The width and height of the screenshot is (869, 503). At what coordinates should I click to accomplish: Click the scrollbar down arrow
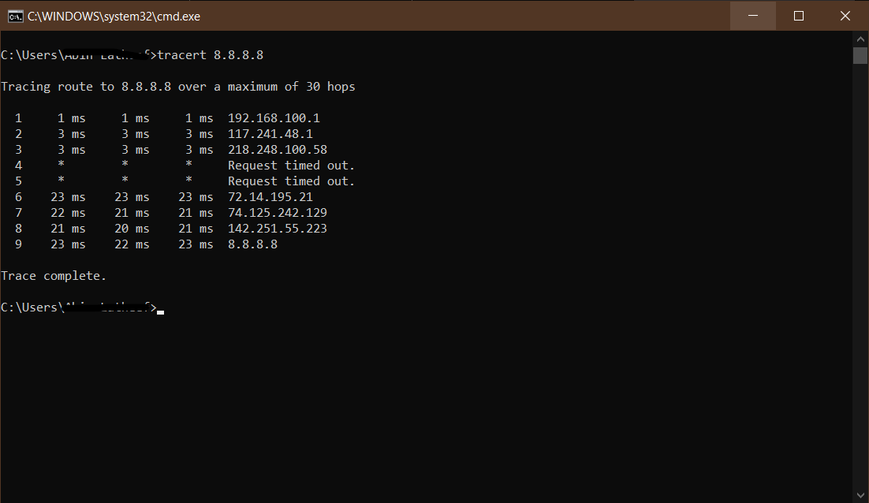860,495
